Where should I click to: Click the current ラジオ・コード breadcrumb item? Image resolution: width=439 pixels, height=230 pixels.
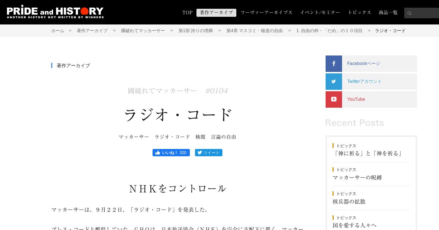point(390,31)
